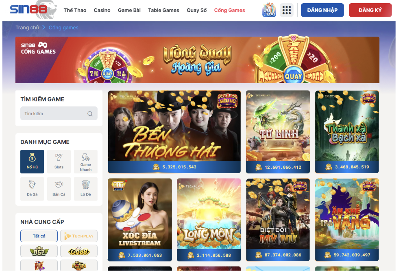
Task: Go to Trang chủ breadcrumb link
Action: tap(27, 28)
